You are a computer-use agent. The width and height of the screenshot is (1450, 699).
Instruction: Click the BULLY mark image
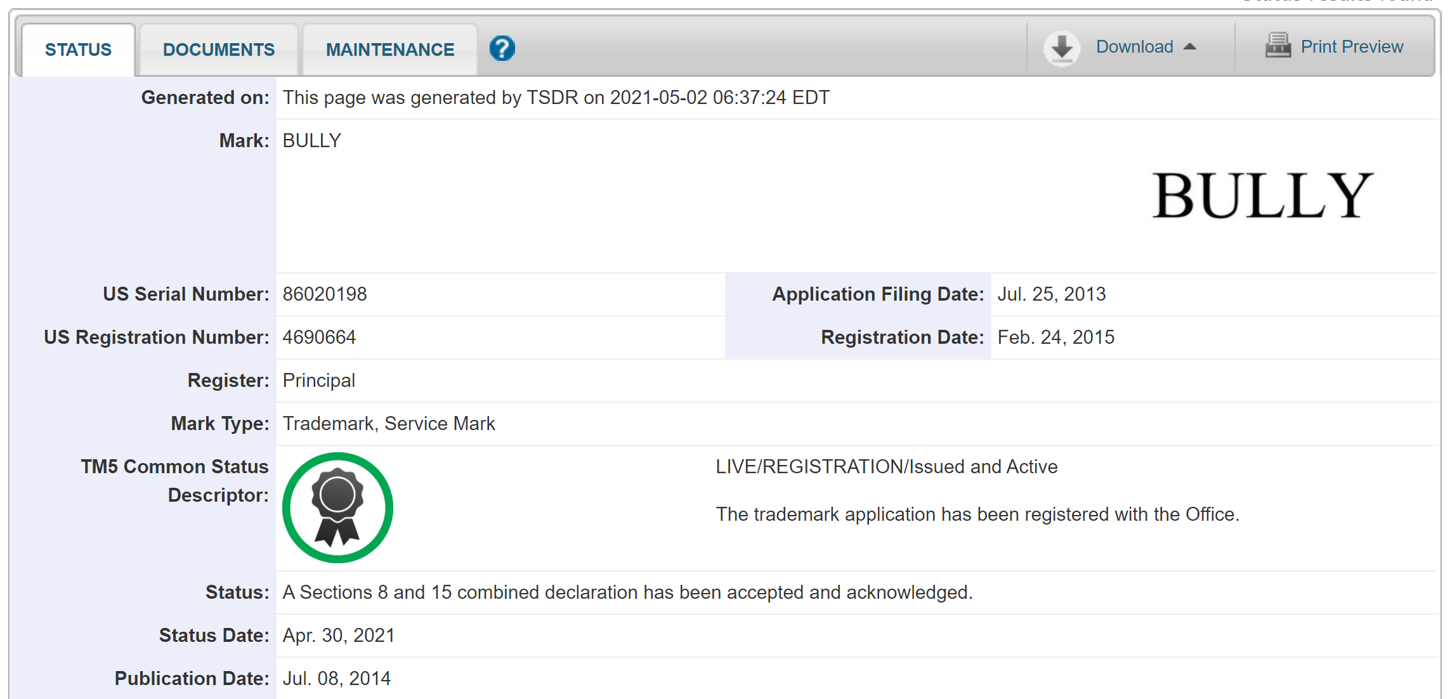[x=1262, y=195]
